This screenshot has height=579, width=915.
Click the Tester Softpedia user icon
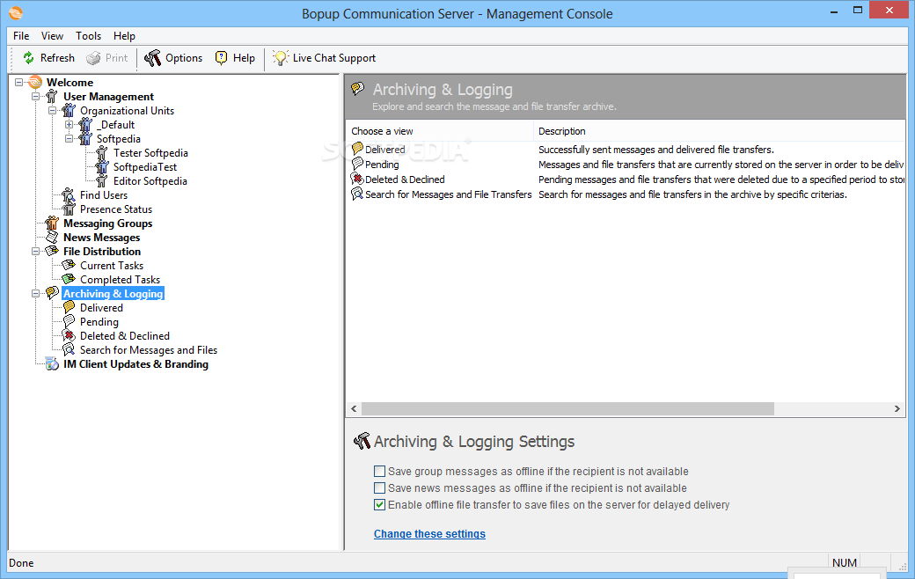tap(102, 153)
